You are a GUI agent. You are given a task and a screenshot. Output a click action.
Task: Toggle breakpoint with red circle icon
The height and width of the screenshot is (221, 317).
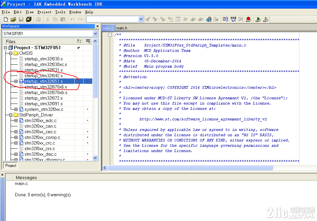pyautogui.click(x=249, y=19)
